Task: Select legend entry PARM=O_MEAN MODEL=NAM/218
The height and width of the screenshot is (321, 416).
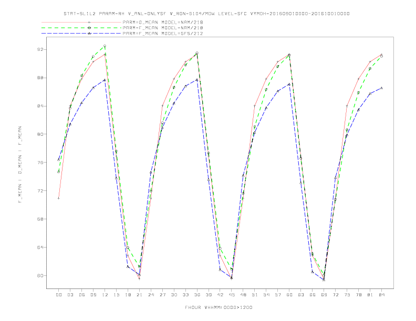Action: [163, 22]
